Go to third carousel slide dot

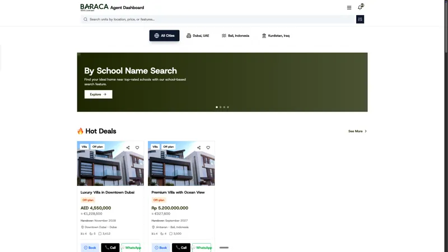coord(224,107)
